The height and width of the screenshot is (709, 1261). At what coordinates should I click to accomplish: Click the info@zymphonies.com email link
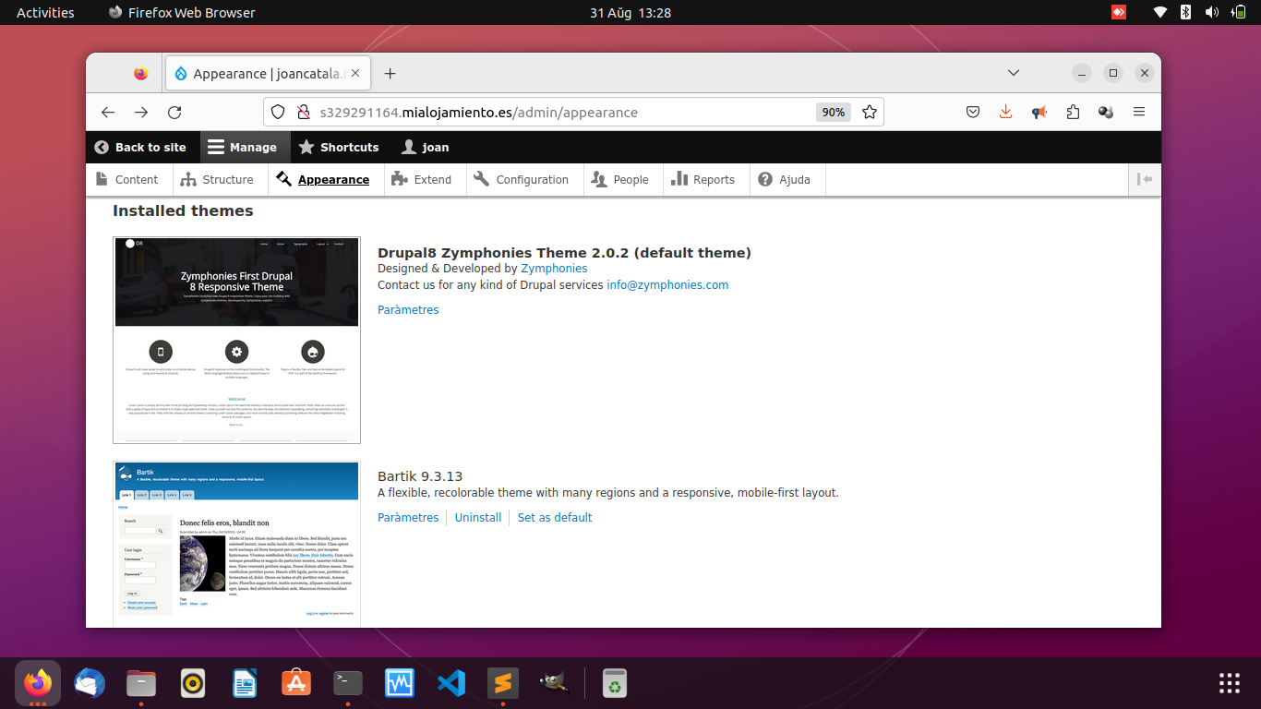[667, 285]
